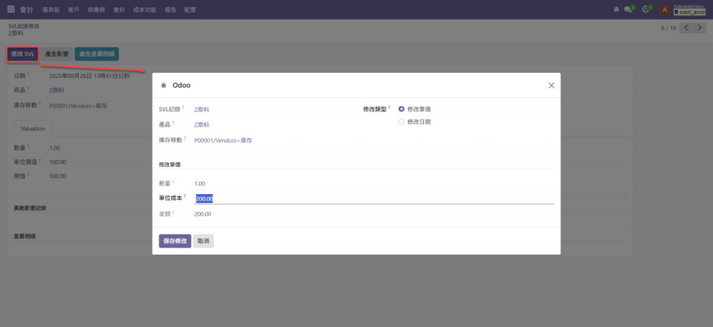Viewport: 713px width, 327px height.
Task: Click the 修改單價 section heading
Action: pos(170,164)
